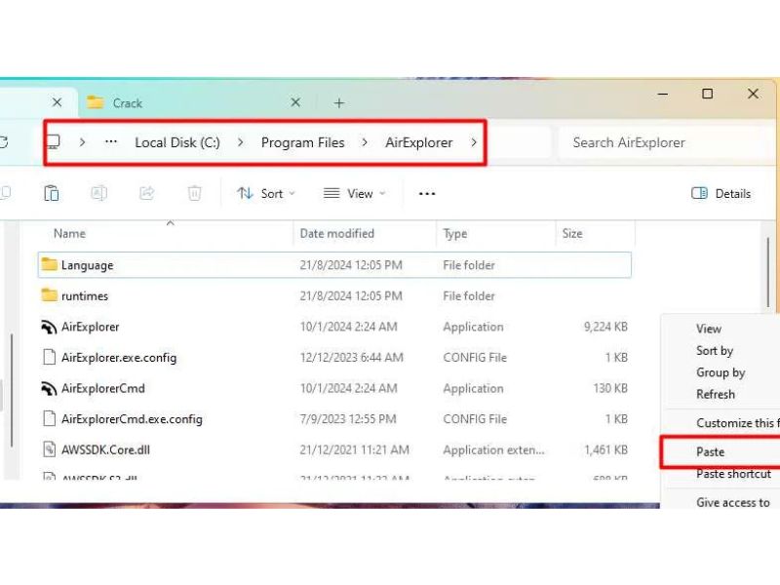The image size is (780, 585).
Task: Click the AirExplorer.exe.config file icon
Action: click(50, 357)
